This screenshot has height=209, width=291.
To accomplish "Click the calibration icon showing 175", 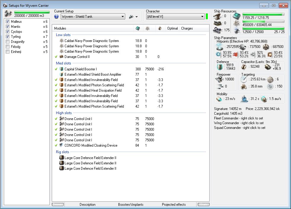I will tap(217, 30).
